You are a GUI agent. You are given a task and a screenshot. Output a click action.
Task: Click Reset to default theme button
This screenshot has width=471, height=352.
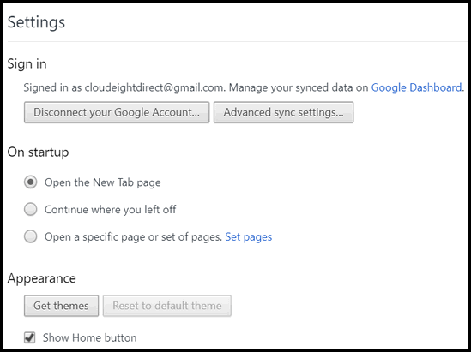167,306
